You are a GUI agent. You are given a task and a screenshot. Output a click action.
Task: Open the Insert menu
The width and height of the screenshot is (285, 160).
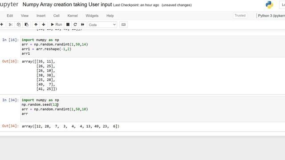click(41, 16)
